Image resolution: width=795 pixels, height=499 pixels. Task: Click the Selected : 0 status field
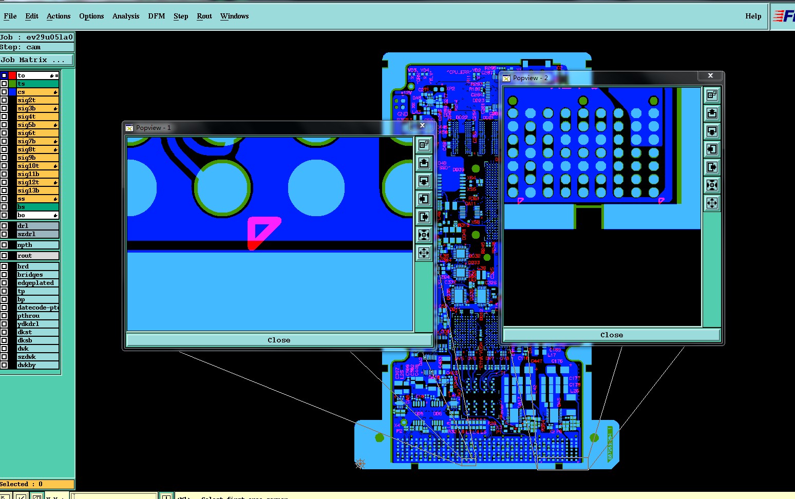point(37,484)
